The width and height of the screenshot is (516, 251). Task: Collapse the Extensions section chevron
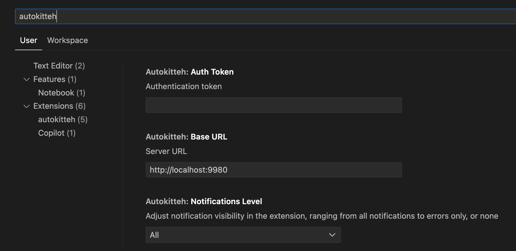click(x=26, y=106)
